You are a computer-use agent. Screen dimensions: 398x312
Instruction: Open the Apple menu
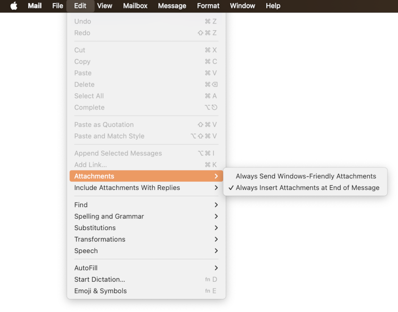(14, 6)
